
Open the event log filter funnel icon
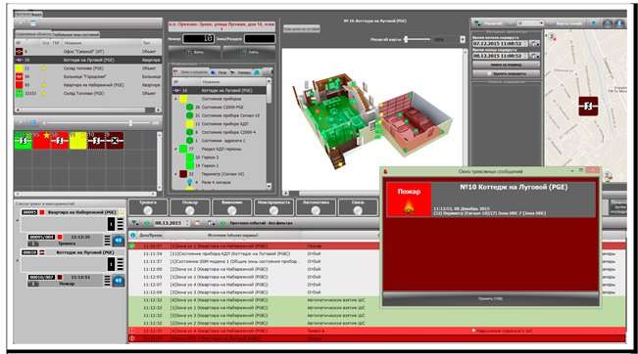pyautogui.click(x=134, y=223)
